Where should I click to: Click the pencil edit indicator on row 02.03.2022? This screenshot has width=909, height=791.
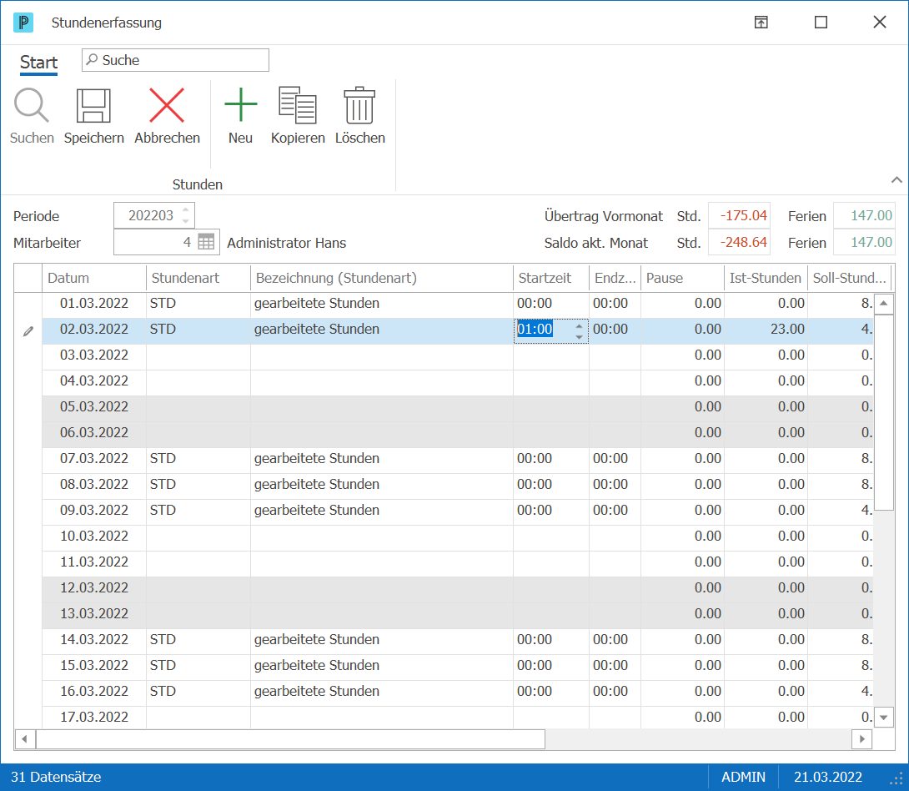point(28,331)
